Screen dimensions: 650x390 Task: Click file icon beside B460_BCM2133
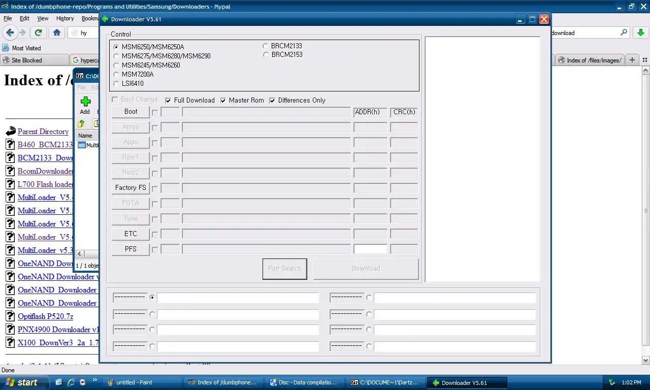[x=10, y=144]
